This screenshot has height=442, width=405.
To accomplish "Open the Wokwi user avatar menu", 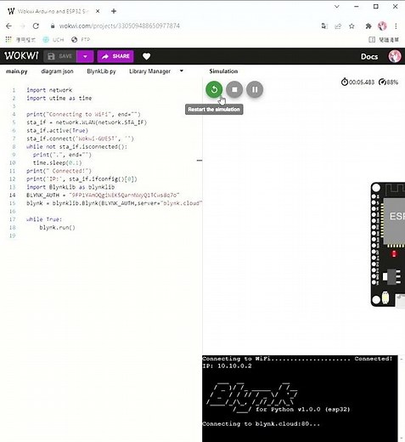I will click(395, 56).
